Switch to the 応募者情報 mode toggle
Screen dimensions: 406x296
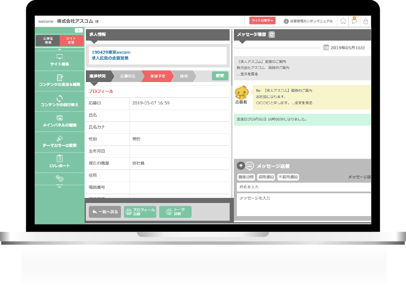click(x=48, y=41)
